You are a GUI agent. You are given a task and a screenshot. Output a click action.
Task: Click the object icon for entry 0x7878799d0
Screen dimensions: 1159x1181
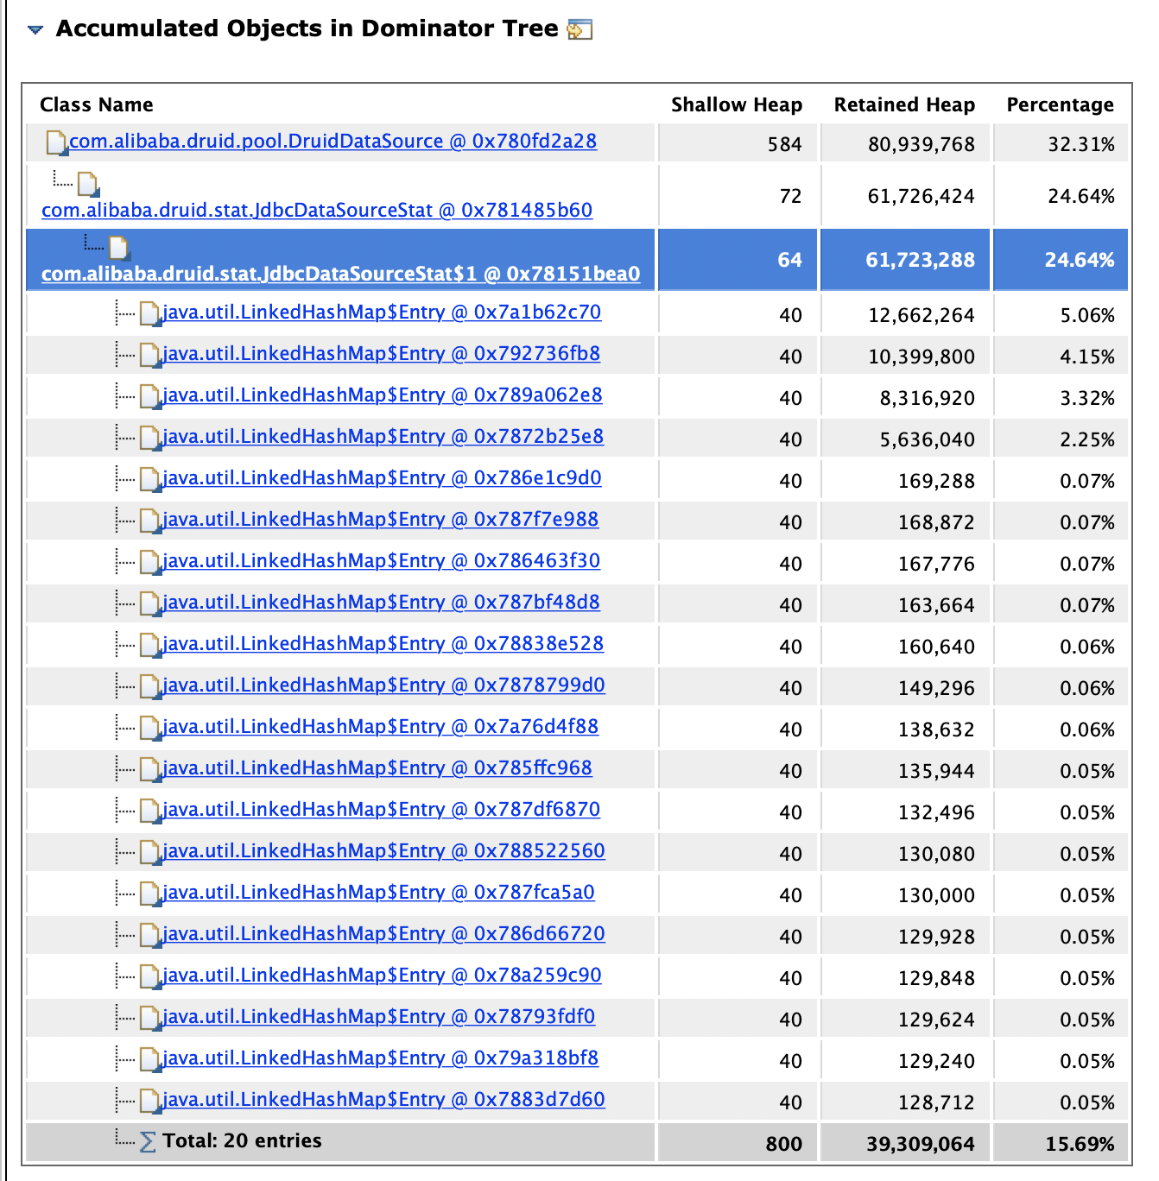point(150,686)
